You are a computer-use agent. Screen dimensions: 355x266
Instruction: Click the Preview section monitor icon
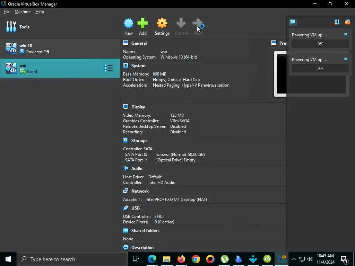tap(274, 43)
